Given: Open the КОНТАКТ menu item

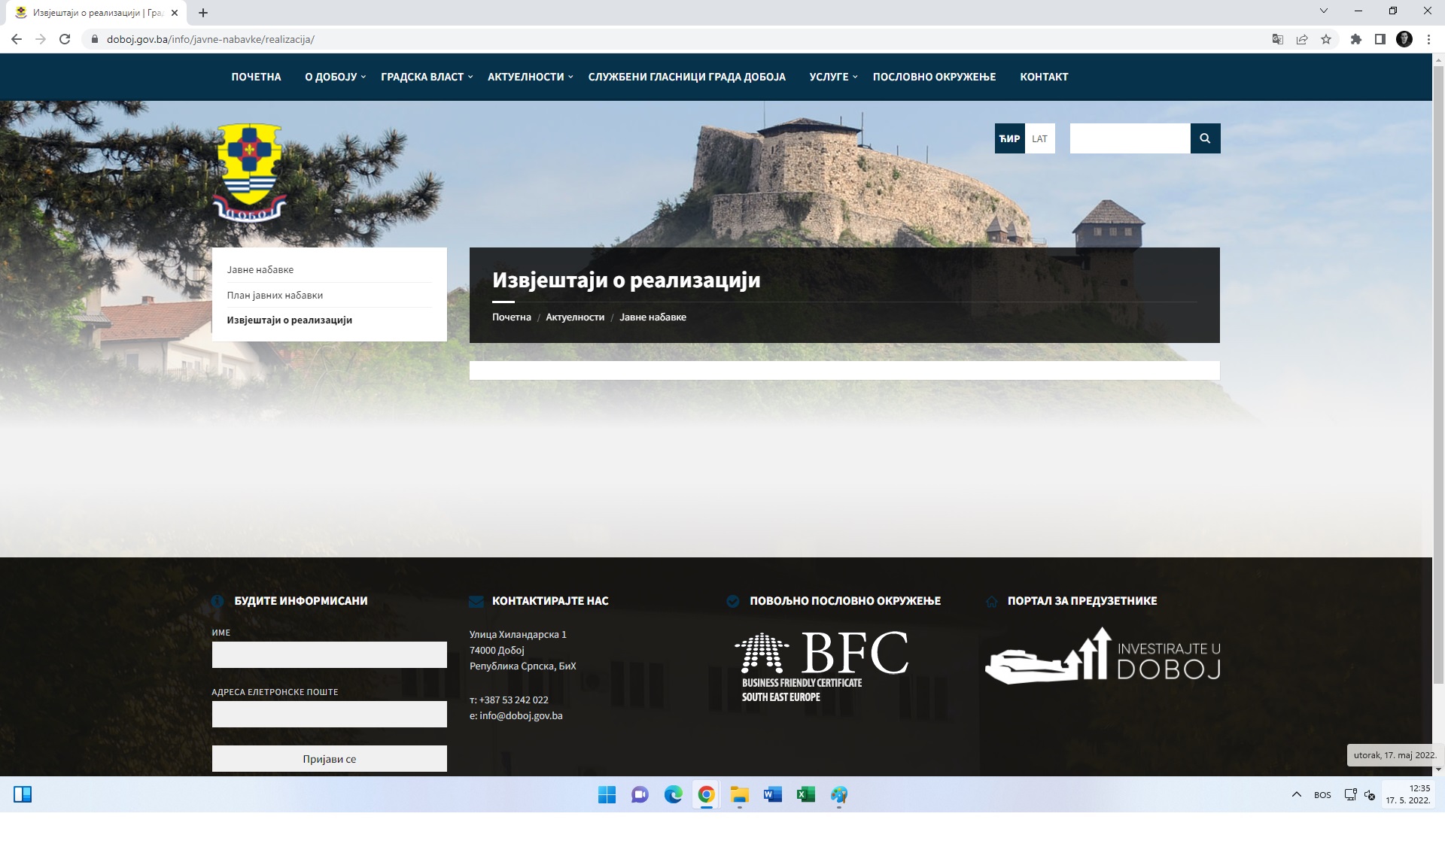Looking at the screenshot, I should pos(1044,77).
